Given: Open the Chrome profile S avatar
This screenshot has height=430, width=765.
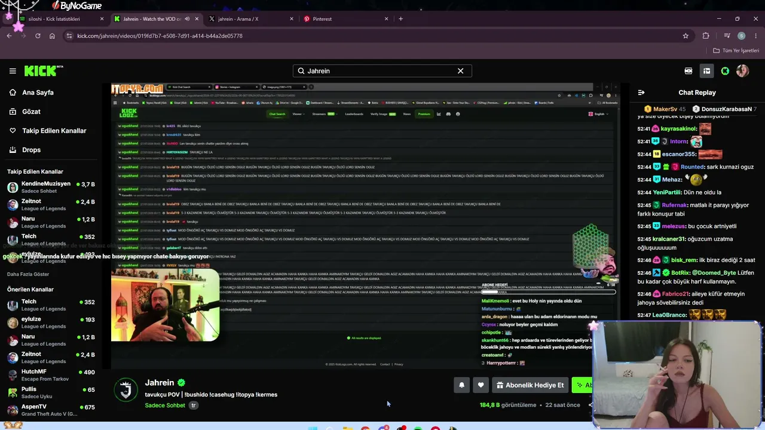Looking at the screenshot, I should tap(741, 36).
